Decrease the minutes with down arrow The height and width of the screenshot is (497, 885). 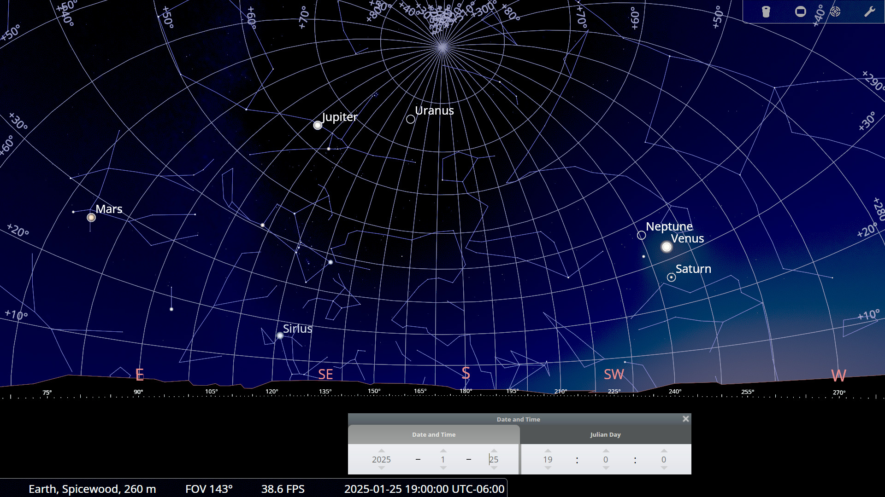tap(606, 468)
